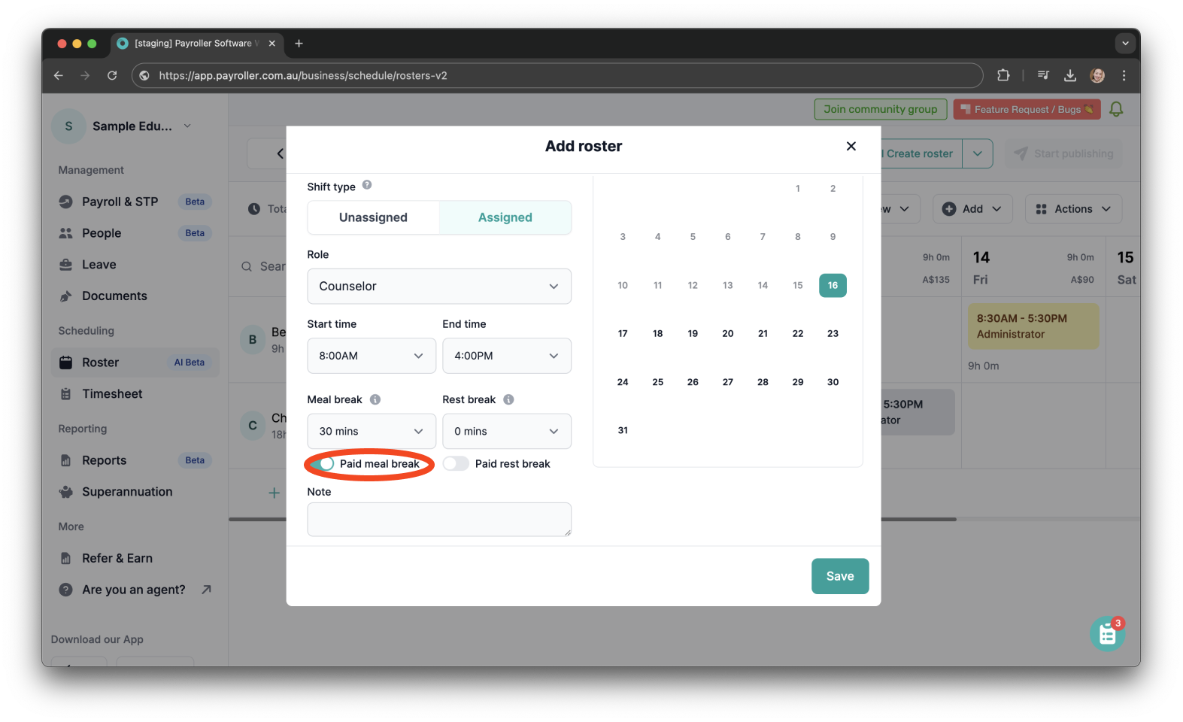Click Feature Request / Bugs button

(x=1027, y=109)
